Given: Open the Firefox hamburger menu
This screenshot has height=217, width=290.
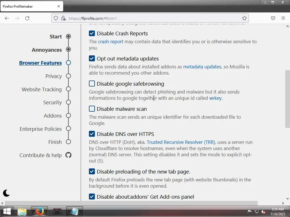Looking at the screenshot, I should pos(283,18).
